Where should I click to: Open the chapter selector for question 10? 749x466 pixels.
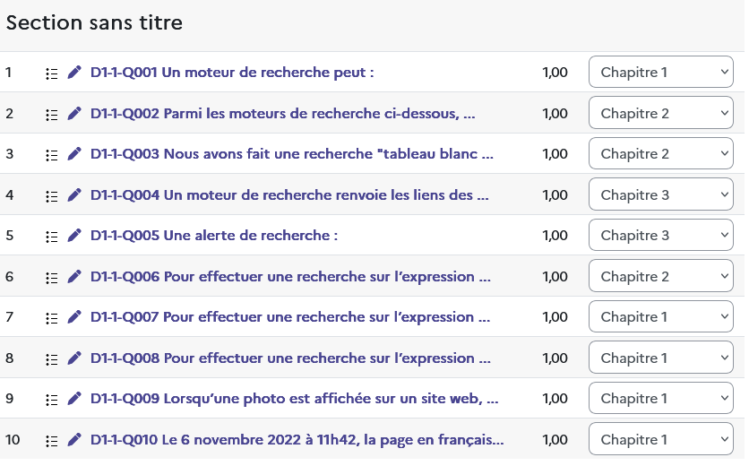660,439
